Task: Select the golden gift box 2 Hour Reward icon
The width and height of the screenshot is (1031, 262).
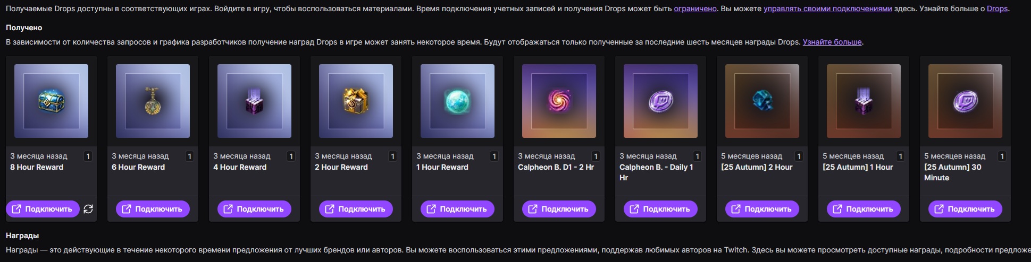Action: click(356, 101)
